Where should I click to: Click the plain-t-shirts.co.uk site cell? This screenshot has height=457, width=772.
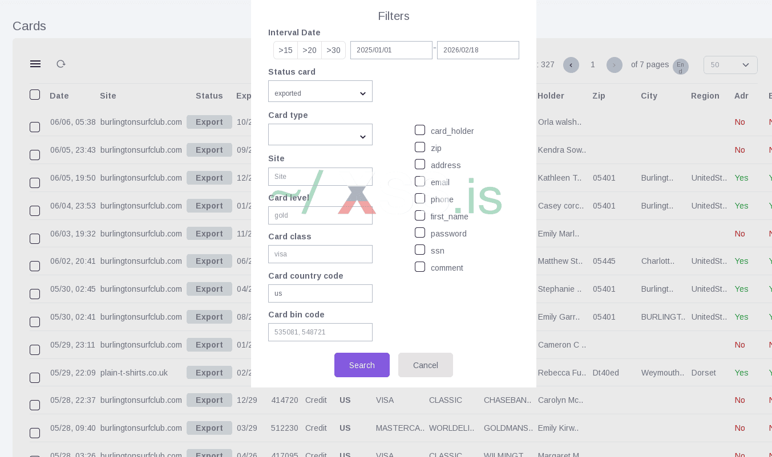(x=134, y=373)
